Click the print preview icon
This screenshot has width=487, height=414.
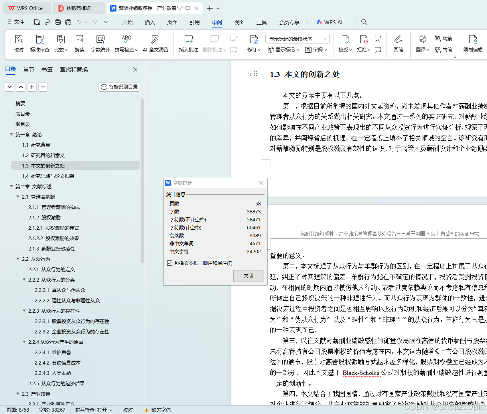(68, 22)
